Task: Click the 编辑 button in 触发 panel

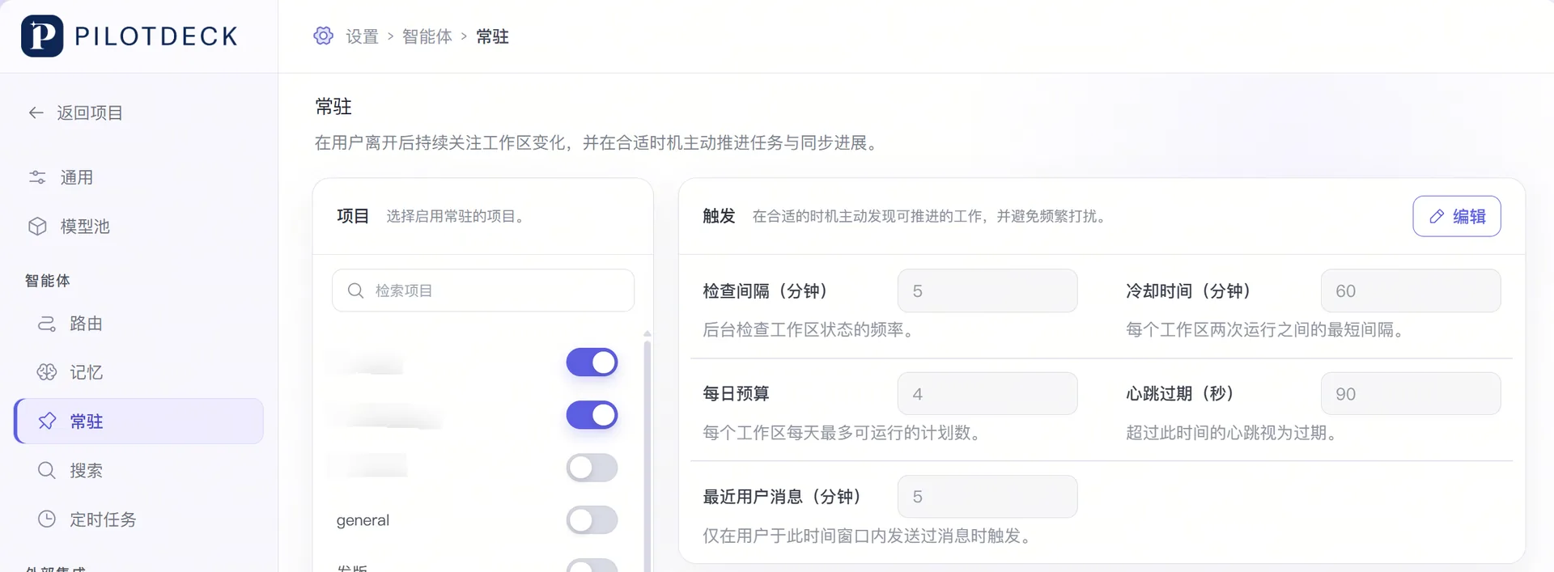Action: click(x=1457, y=216)
